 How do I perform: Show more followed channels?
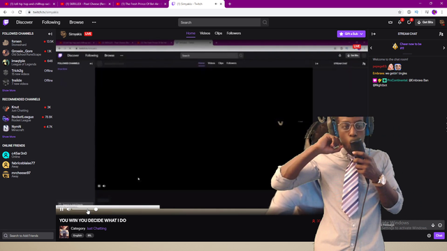9,91
